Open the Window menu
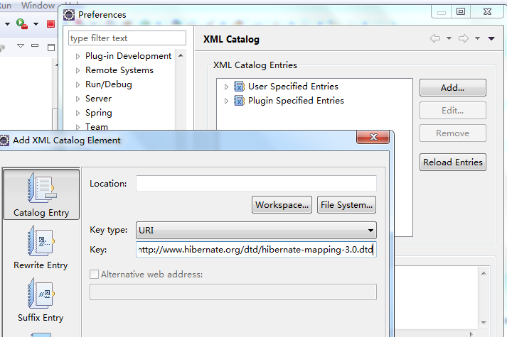Screen dimensions: 507x337 (38, 6)
